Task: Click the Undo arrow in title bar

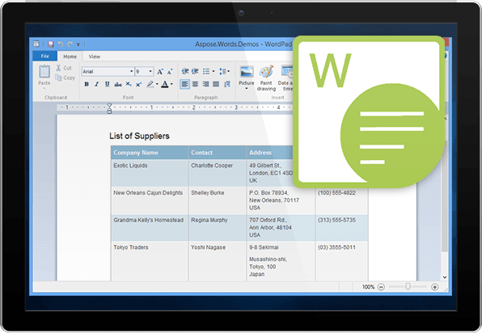Action: click(x=60, y=44)
